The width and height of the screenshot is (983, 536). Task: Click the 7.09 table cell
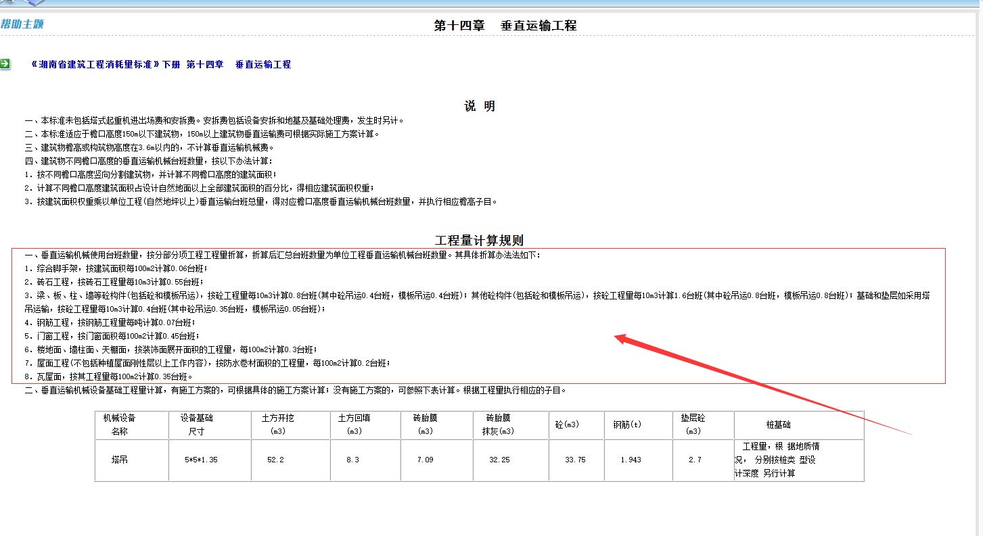pos(436,460)
